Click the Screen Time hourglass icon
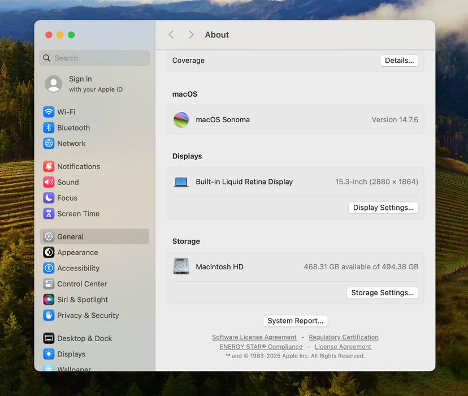 (49, 213)
